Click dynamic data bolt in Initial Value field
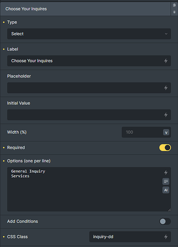The width and height of the screenshot is (178, 247). [x=166, y=115]
